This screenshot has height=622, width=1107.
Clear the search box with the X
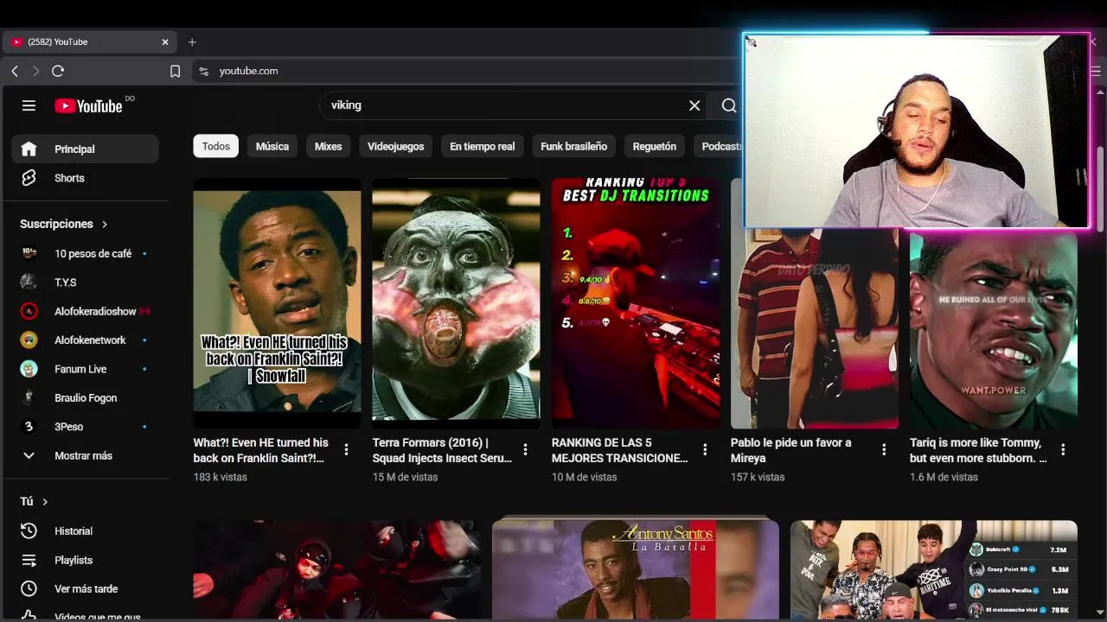(x=694, y=105)
